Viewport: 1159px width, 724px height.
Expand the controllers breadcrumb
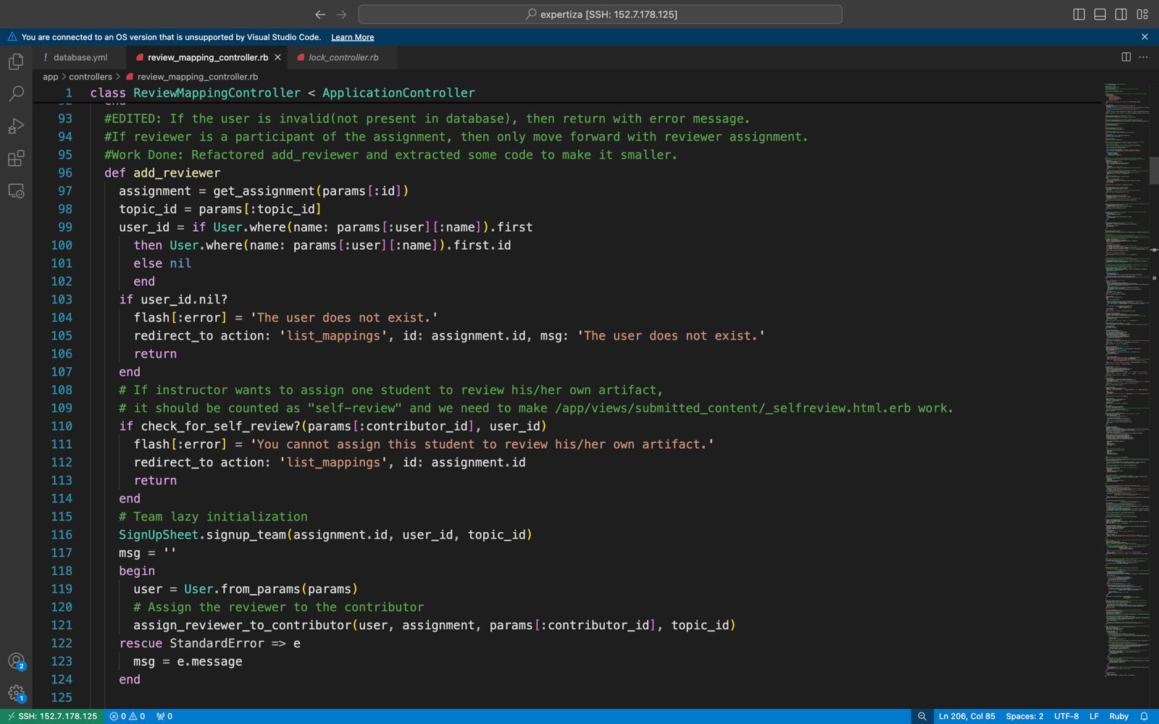tap(91, 77)
